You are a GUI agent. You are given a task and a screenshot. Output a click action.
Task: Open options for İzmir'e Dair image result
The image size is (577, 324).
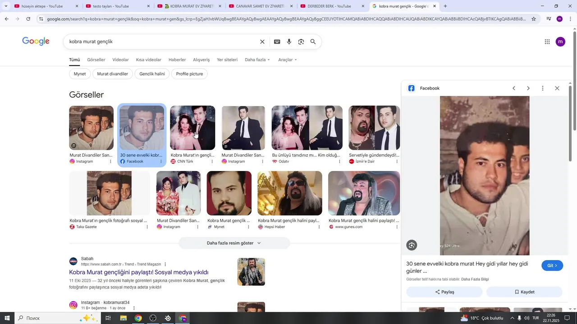coord(397,162)
